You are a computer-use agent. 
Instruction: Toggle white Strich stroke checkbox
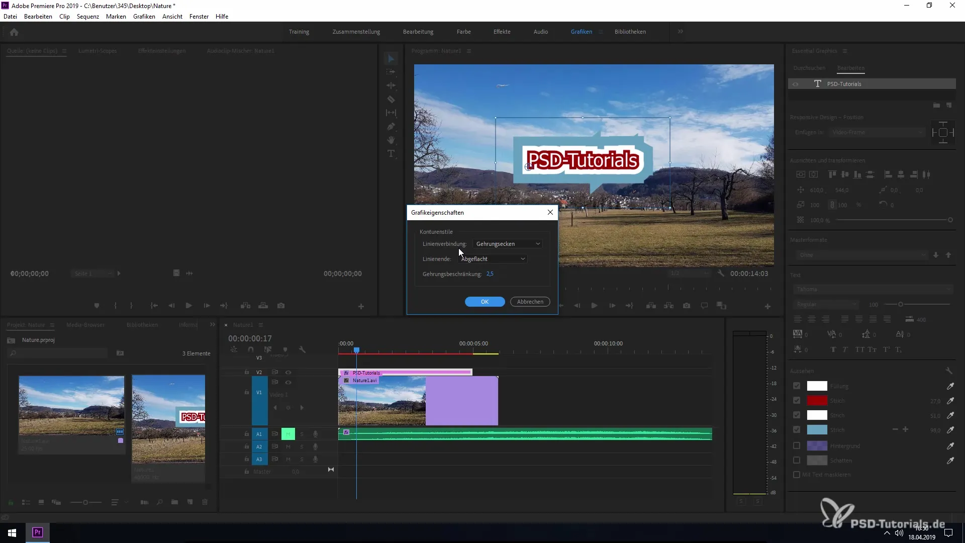[x=797, y=415]
